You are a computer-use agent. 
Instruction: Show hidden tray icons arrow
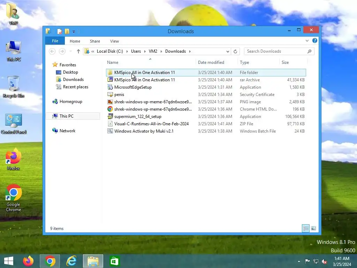point(299,261)
